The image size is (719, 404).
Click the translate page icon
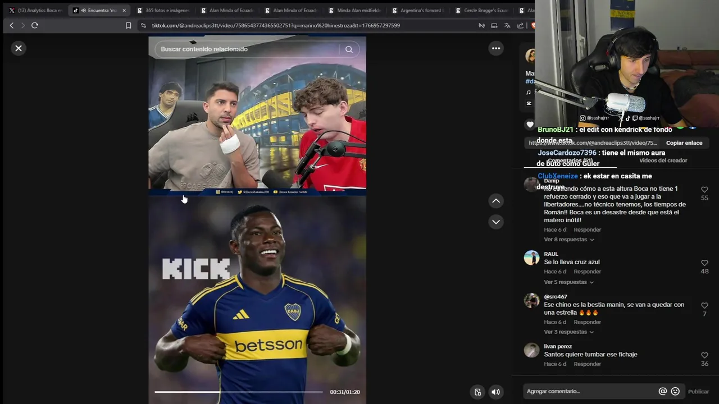click(x=507, y=25)
